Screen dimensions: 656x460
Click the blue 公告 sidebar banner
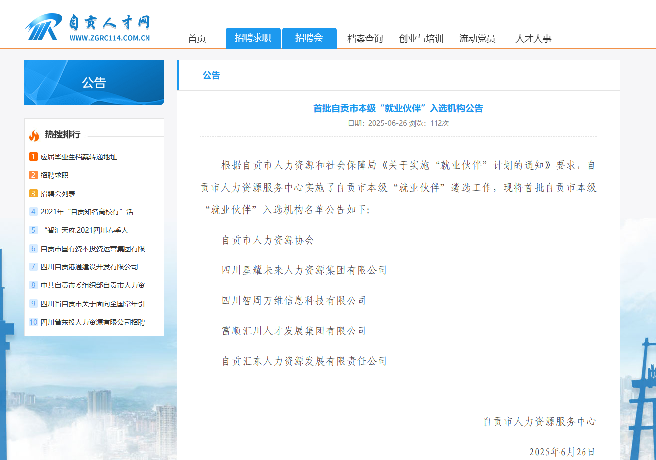[x=94, y=82]
